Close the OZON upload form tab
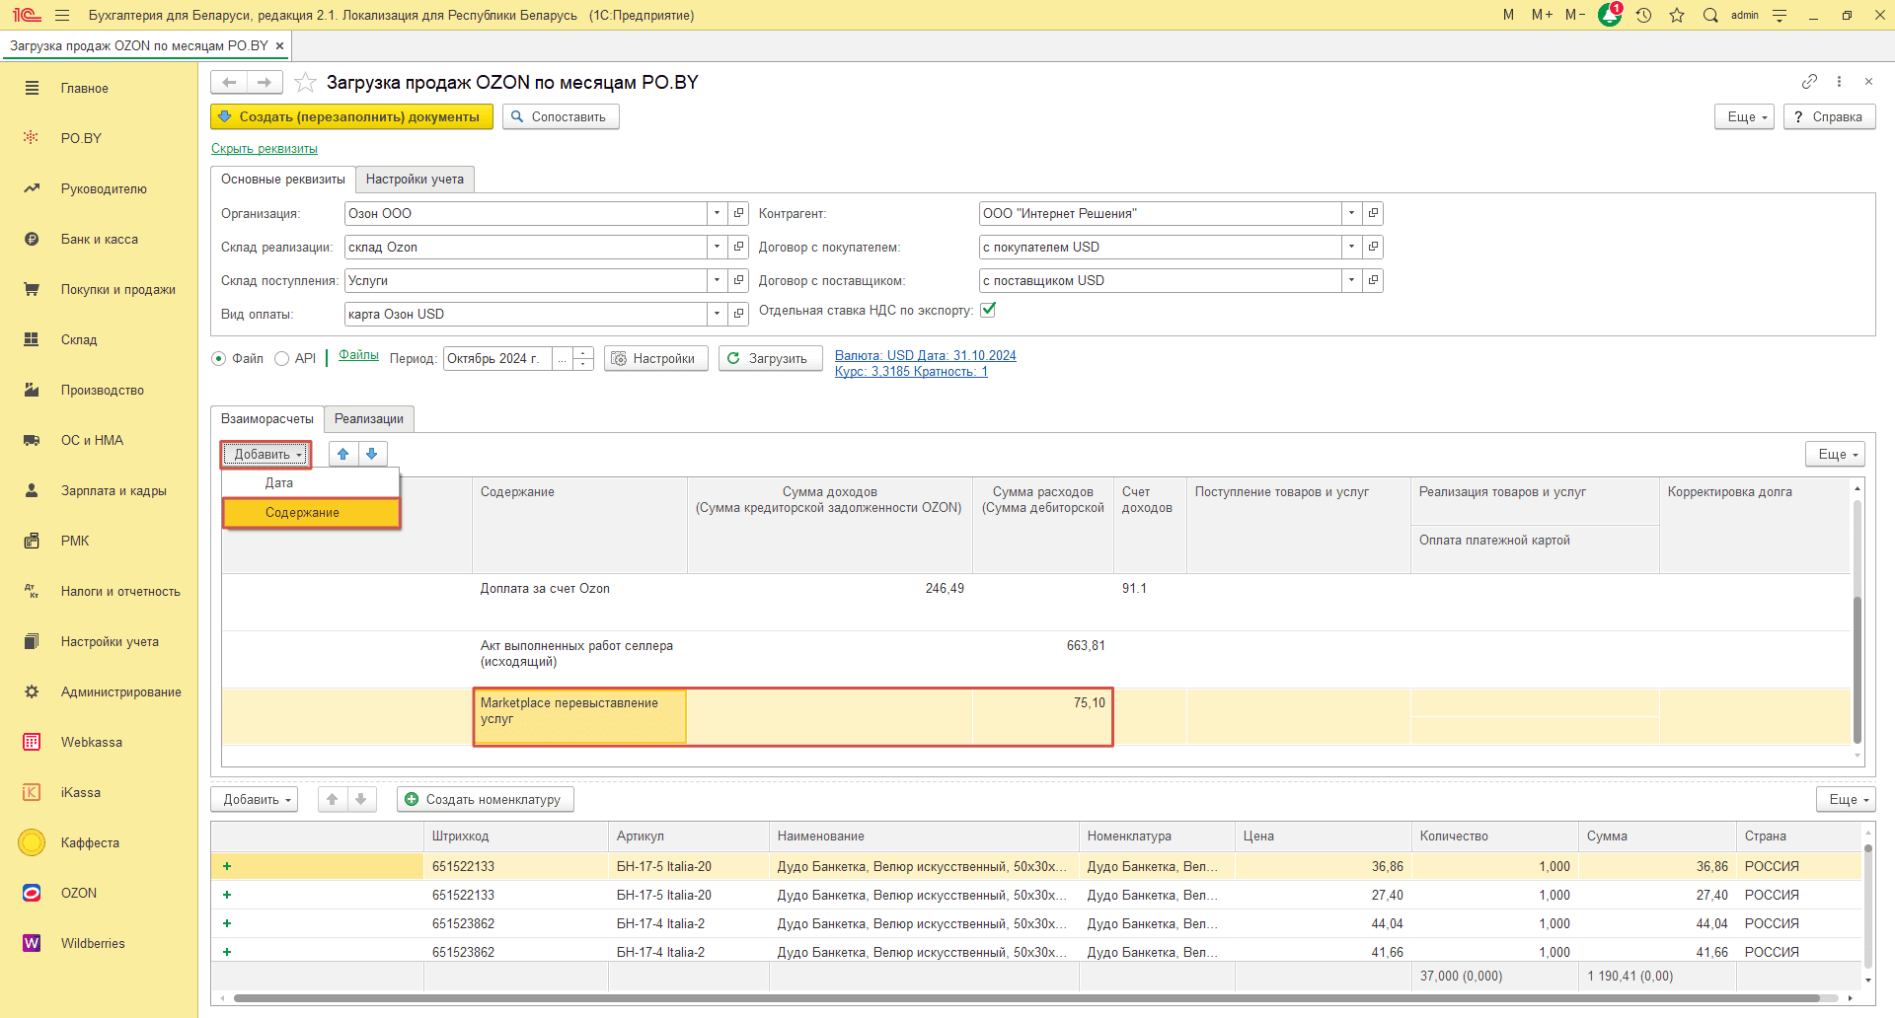 click(279, 45)
